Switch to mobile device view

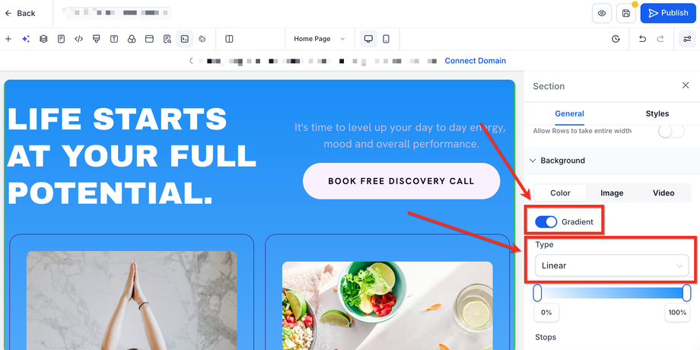387,39
